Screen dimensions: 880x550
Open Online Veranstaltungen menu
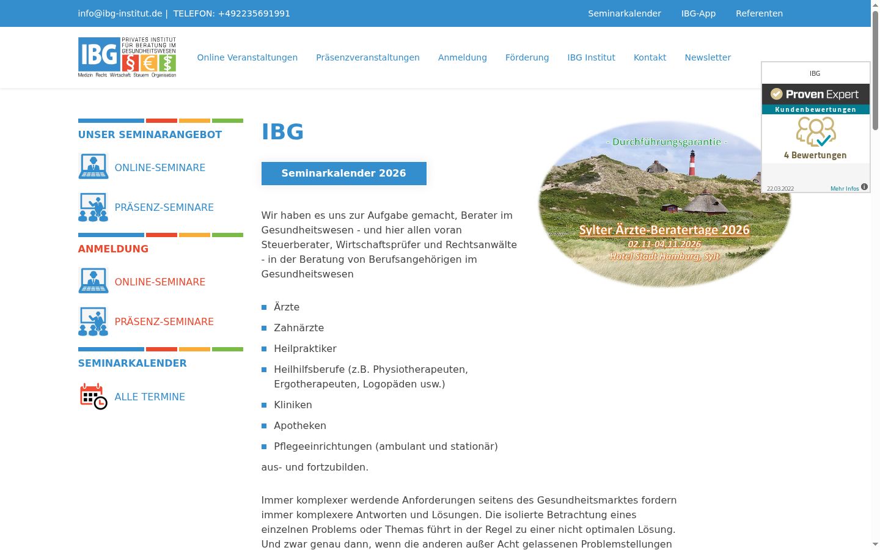click(x=247, y=57)
